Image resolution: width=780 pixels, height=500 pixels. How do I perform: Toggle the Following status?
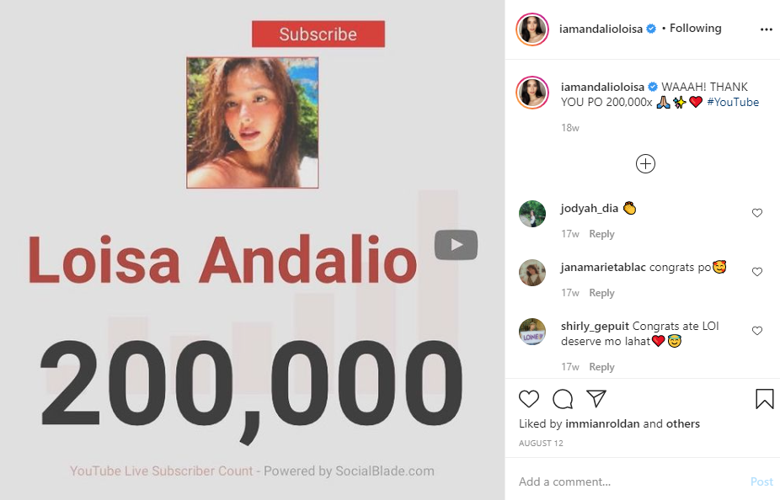(695, 29)
